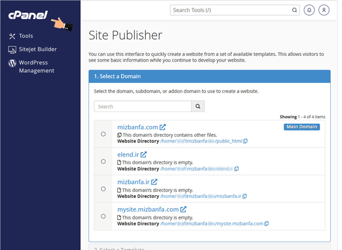The width and height of the screenshot is (342, 250).
Task: Click files icon beside 'contains other files'
Action: (119, 135)
